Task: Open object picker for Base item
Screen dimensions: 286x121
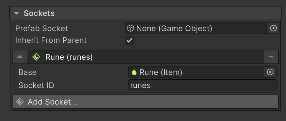Action: tap(270, 72)
